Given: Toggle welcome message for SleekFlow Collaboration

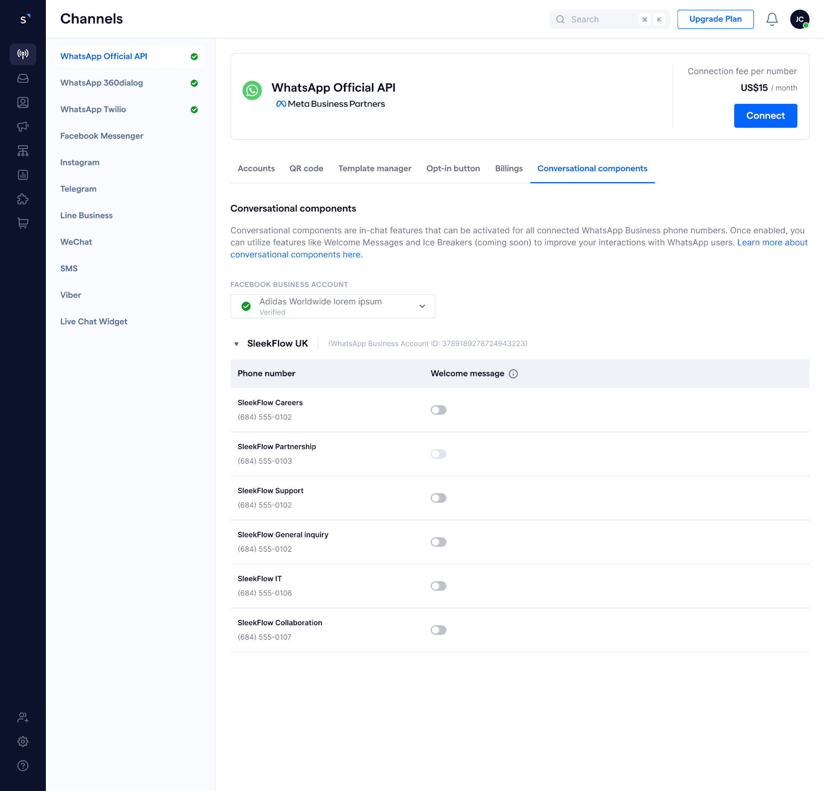Looking at the screenshot, I should point(439,630).
